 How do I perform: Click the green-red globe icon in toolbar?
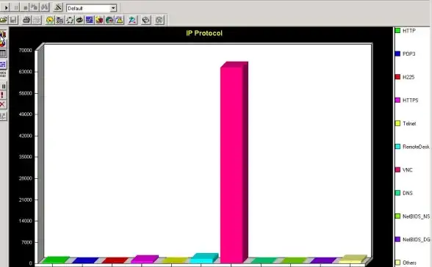tap(109, 20)
